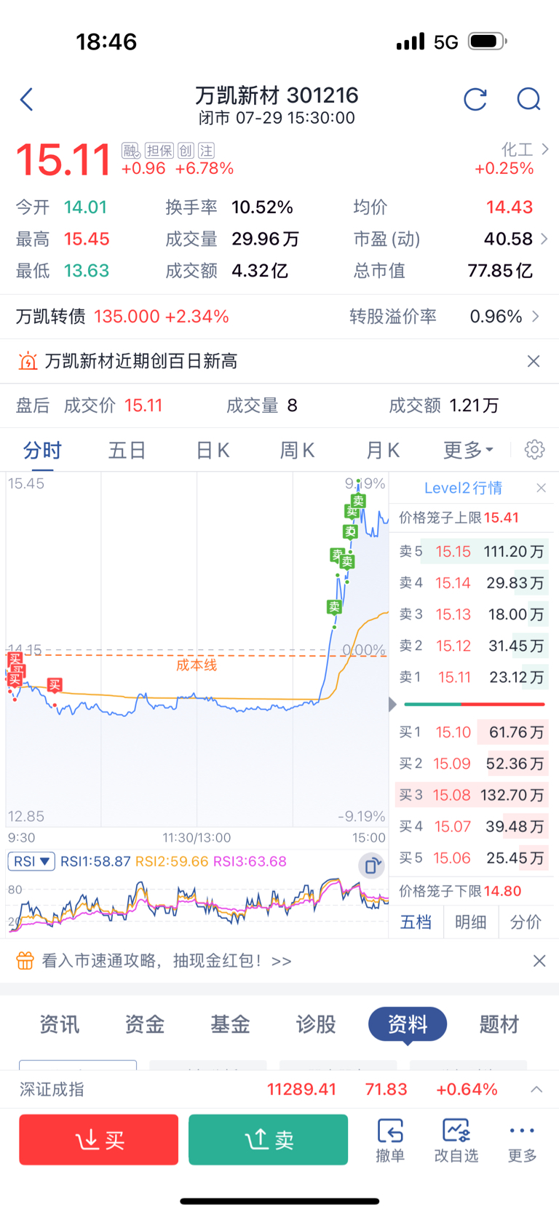
Task: Select the 明细 trades tab
Action: (x=471, y=922)
